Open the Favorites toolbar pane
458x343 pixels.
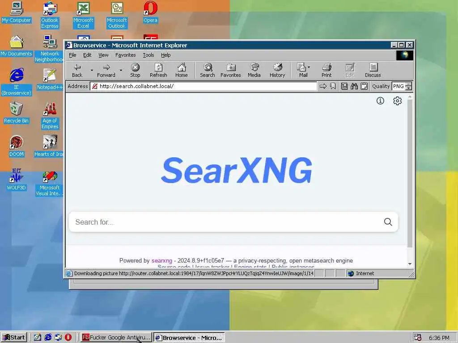[231, 70]
